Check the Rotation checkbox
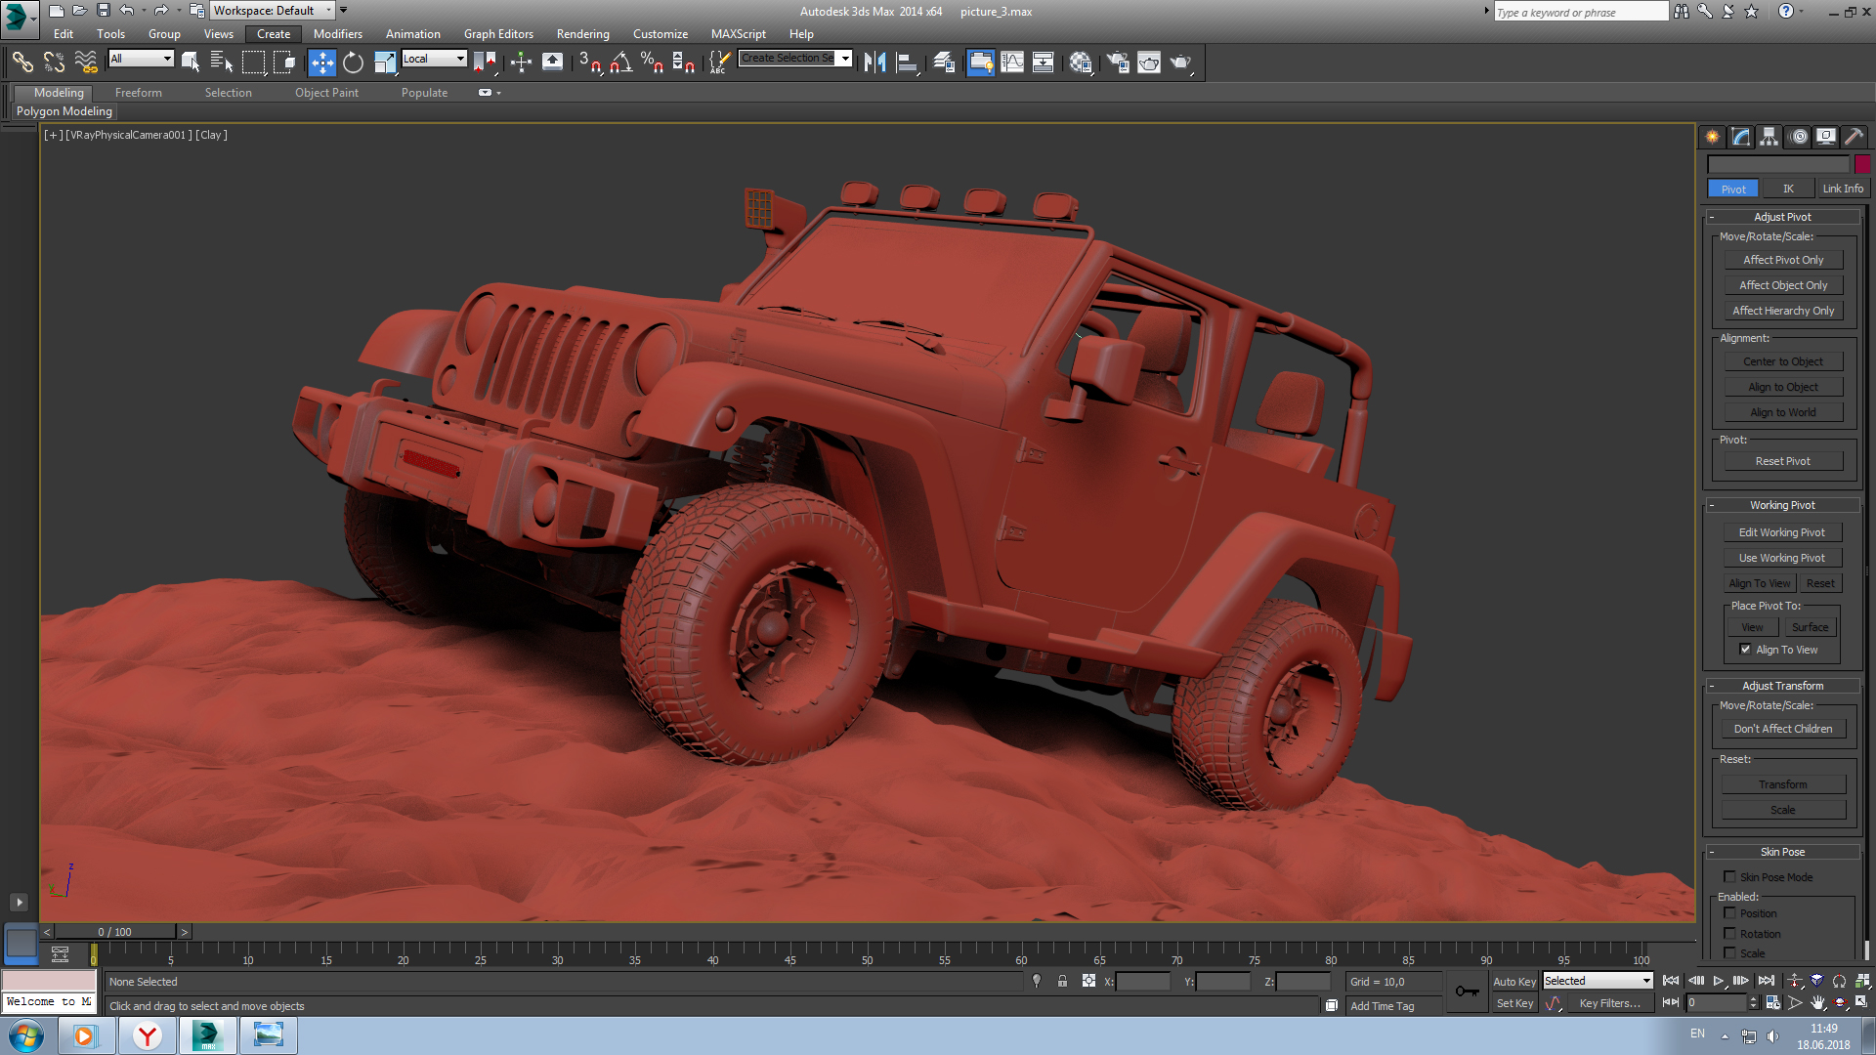This screenshot has width=1876, height=1055. (1729, 934)
